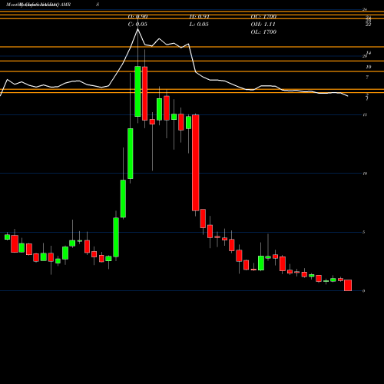Click the 14 indicator scale label

pyautogui.click(x=369, y=53)
